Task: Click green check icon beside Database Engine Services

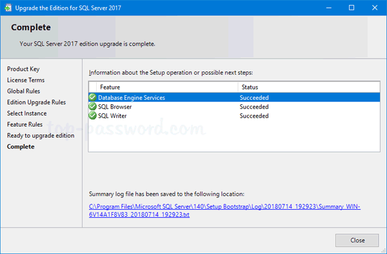Action: pyautogui.click(x=92, y=98)
